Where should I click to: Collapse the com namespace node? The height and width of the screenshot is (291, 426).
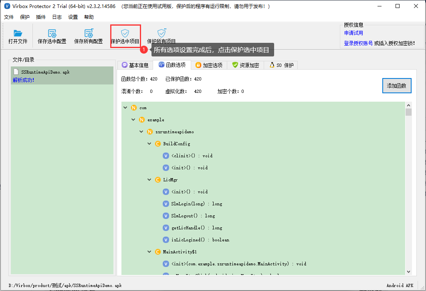click(125, 108)
